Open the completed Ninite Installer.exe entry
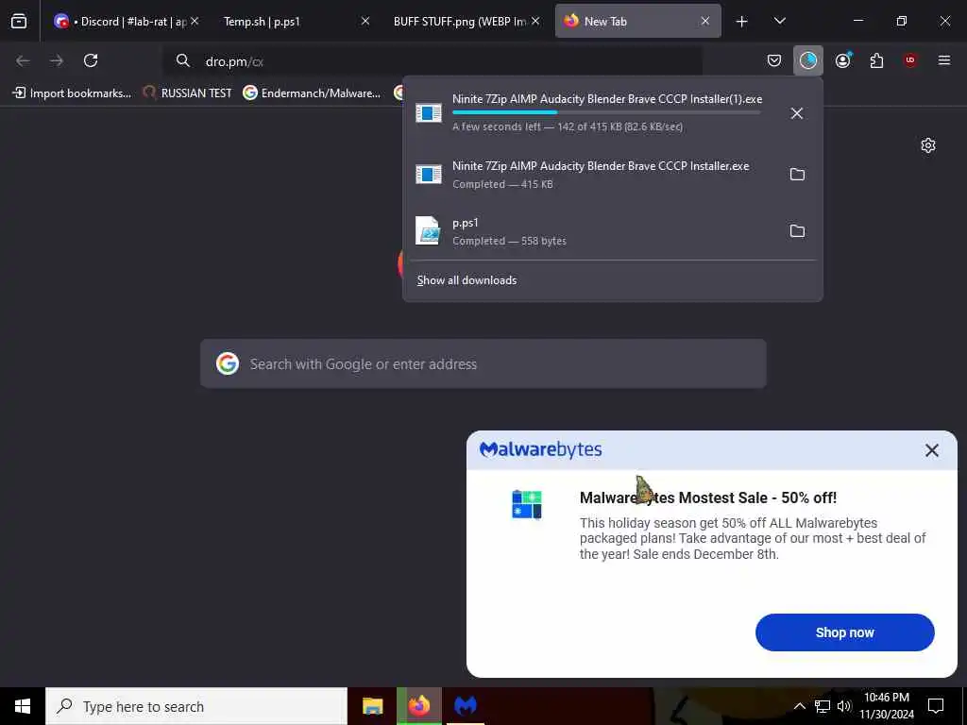 pos(592,175)
